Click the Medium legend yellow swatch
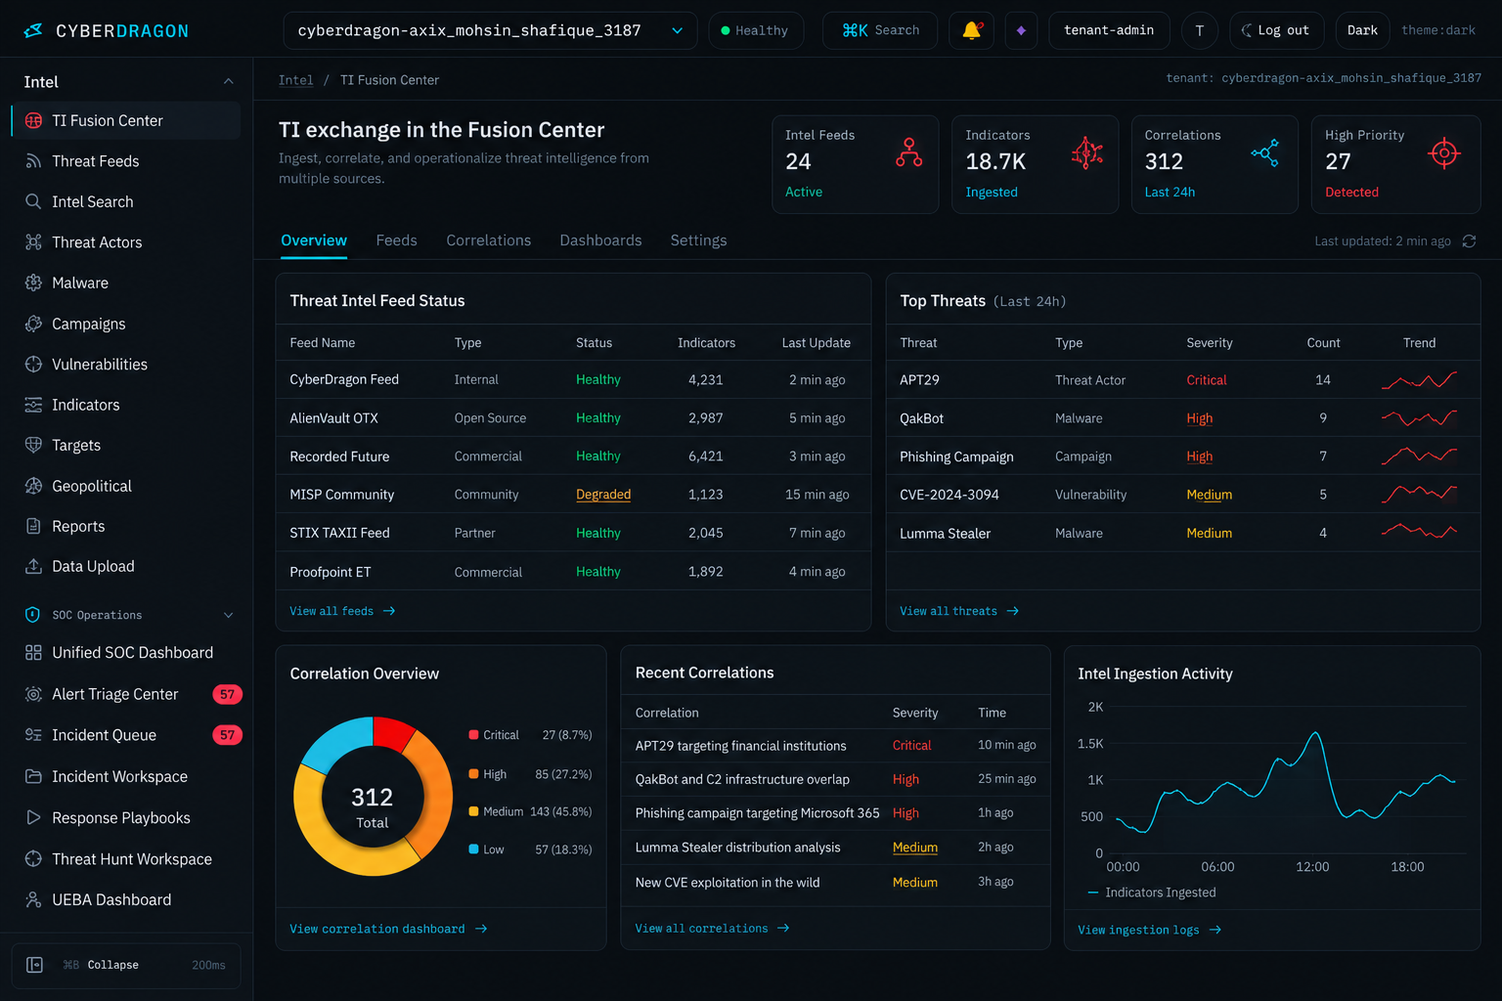 click(473, 811)
